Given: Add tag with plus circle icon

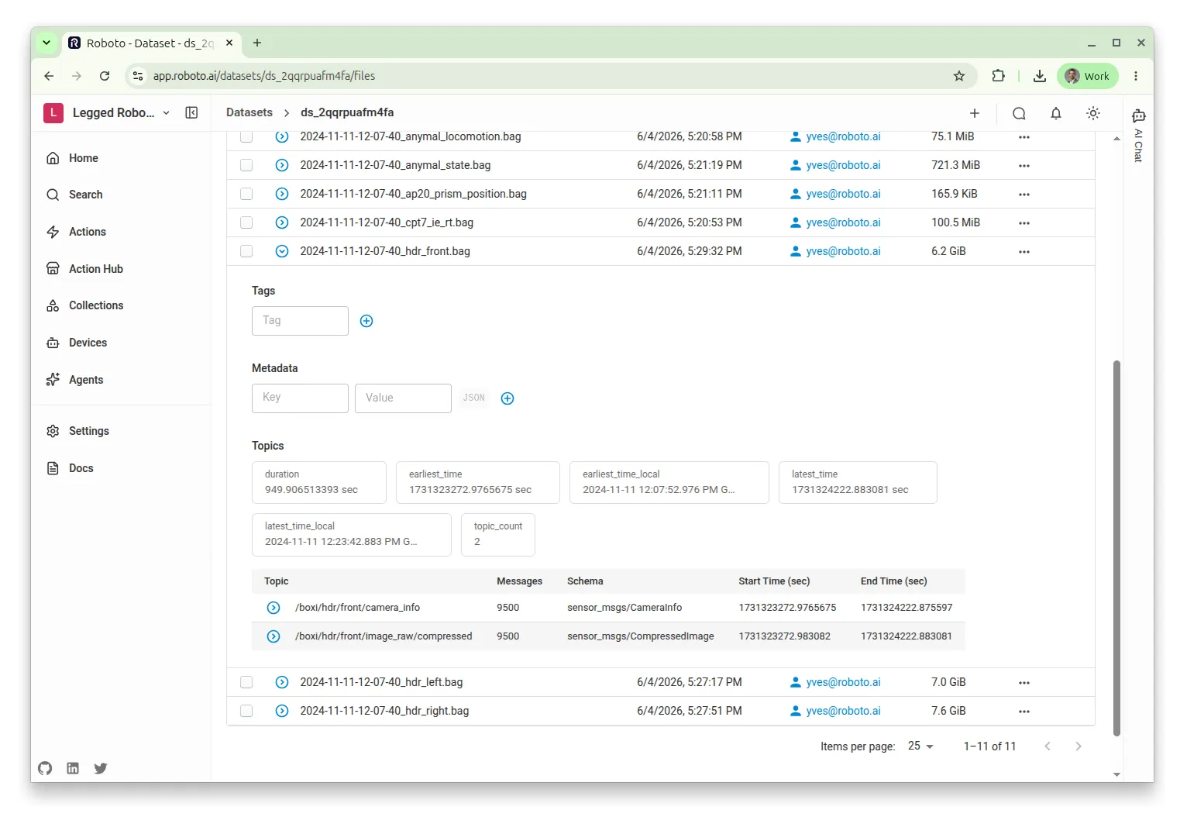Looking at the screenshot, I should (366, 321).
